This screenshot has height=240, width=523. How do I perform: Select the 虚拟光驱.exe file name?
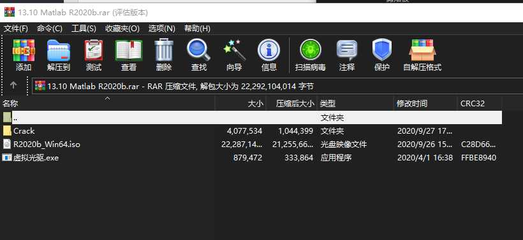pos(36,157)
